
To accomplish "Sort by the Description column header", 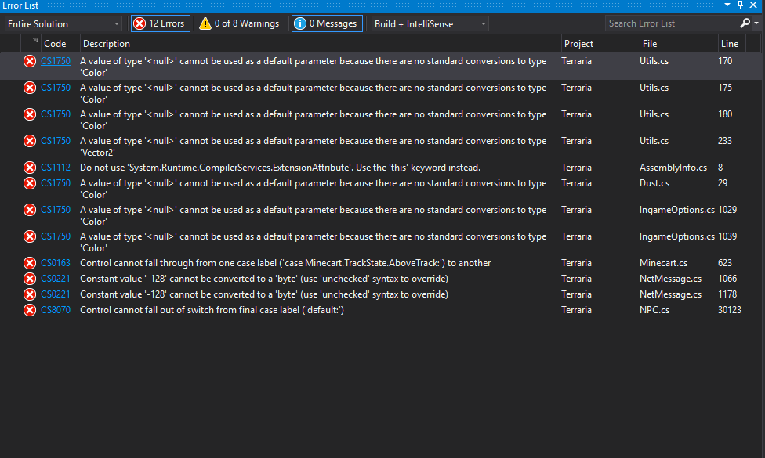I will tap(107, 44).
